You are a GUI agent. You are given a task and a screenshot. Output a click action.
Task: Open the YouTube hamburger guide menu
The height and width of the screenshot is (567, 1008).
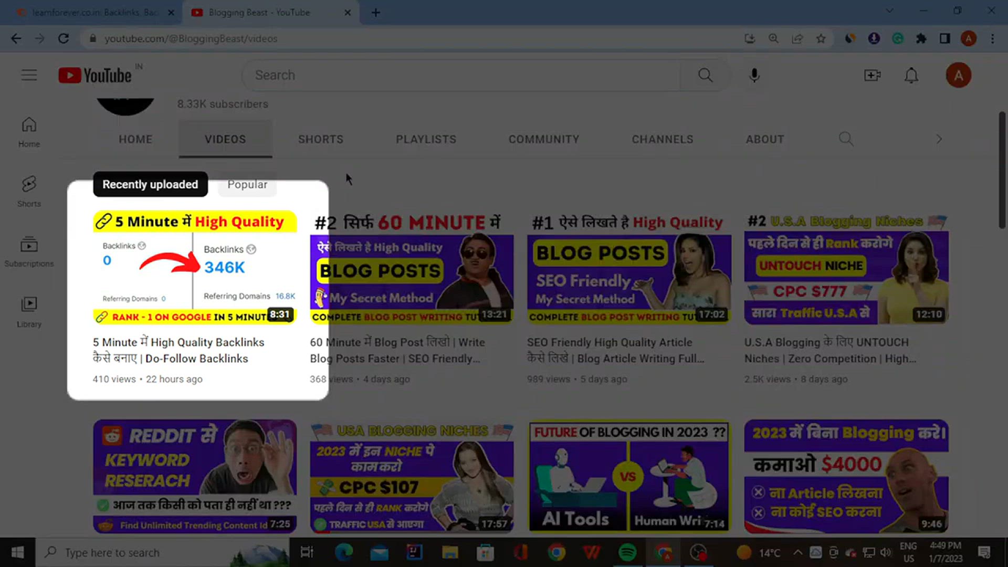(x=29, y=75)
